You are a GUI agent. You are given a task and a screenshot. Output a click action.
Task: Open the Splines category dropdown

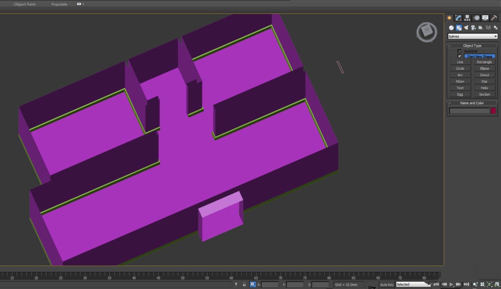(472, 37)
